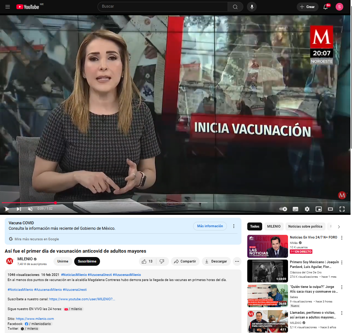Image resolution: width=352 pixels, height=333 pixels.
Task: Toggle subtitles on the player
Action: point(295,209)
